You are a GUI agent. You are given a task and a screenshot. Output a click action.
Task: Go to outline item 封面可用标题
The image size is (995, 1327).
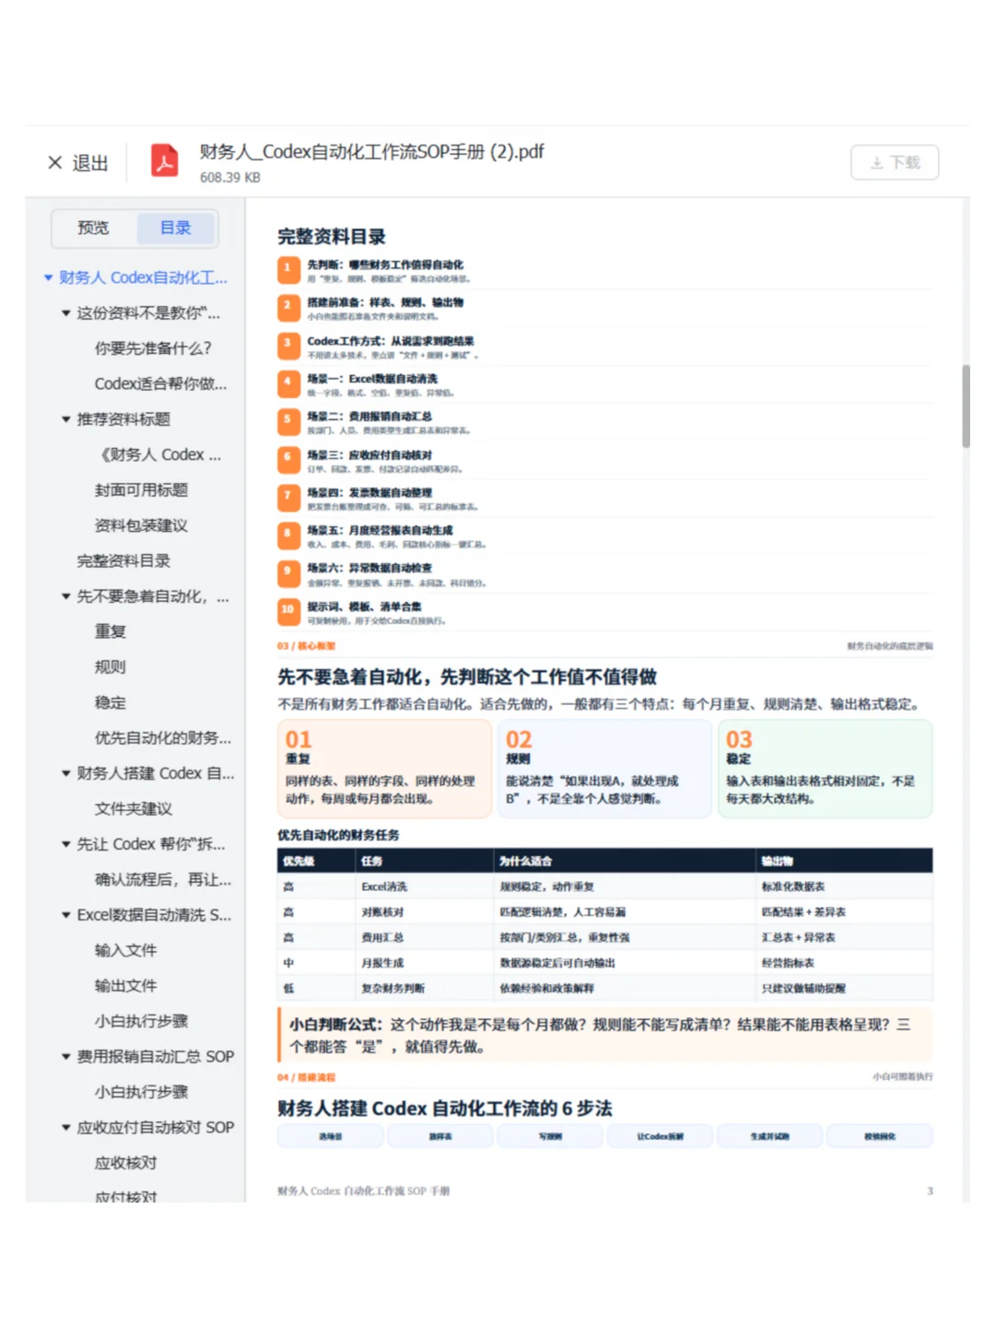[x=141, y=490]
